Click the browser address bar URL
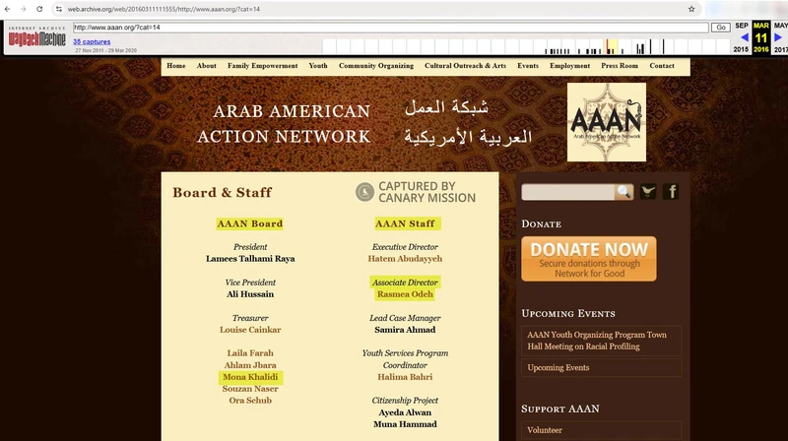788x441 pixels. tap(164, 9)
